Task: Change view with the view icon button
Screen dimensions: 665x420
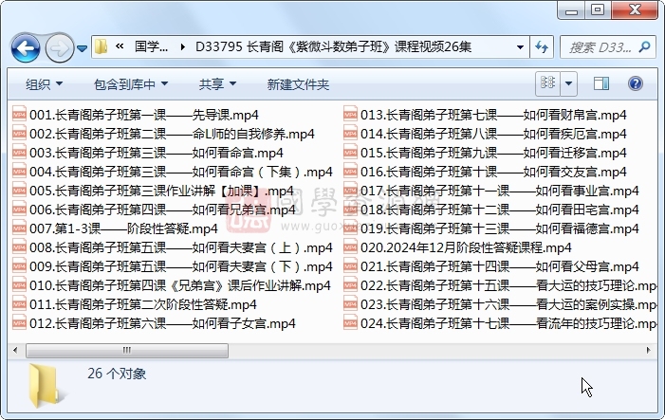Action: click(x=547, y=82)
